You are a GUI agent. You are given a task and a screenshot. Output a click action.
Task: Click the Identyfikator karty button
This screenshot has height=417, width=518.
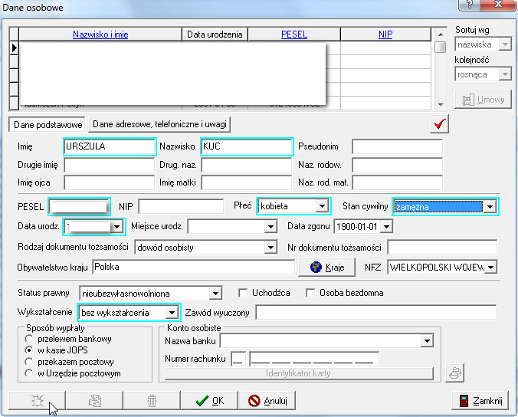point(299,373)
